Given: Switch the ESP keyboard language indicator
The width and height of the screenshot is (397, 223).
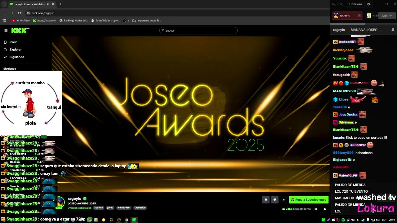Looking at the screenshot, I should coord(384,220).
